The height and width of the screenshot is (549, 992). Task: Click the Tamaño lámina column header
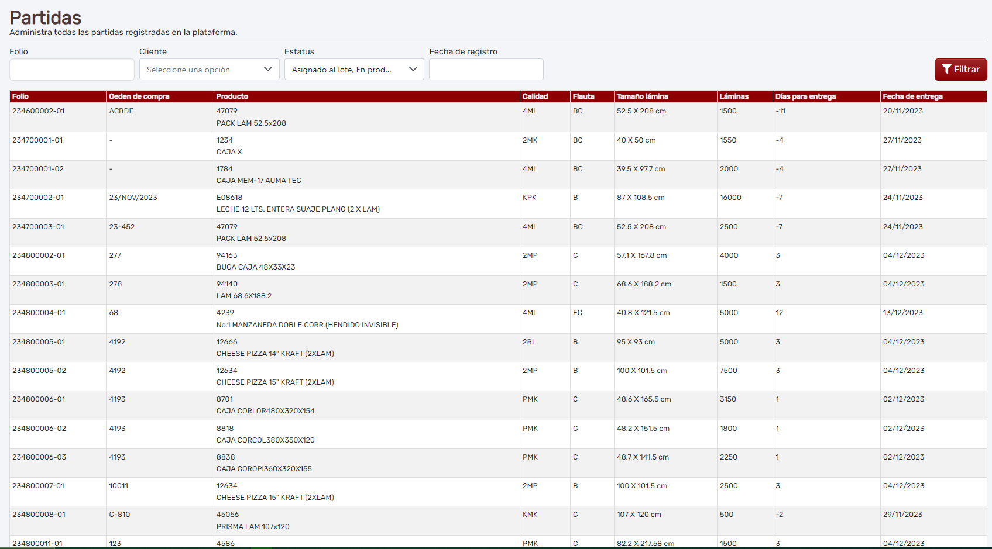[x=642, y=96]
